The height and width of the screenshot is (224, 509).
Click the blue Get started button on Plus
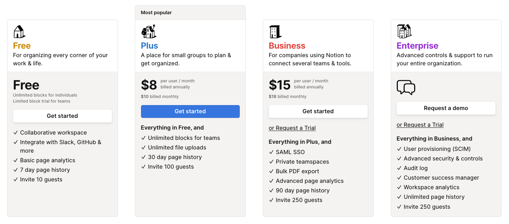click(190, 111)
